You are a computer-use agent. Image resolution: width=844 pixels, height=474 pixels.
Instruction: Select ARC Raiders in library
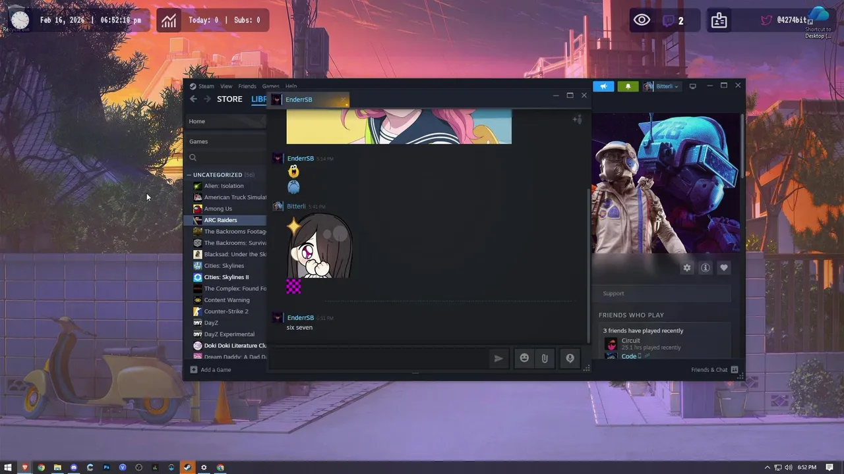pyautogui.click(x=225, y=220)
